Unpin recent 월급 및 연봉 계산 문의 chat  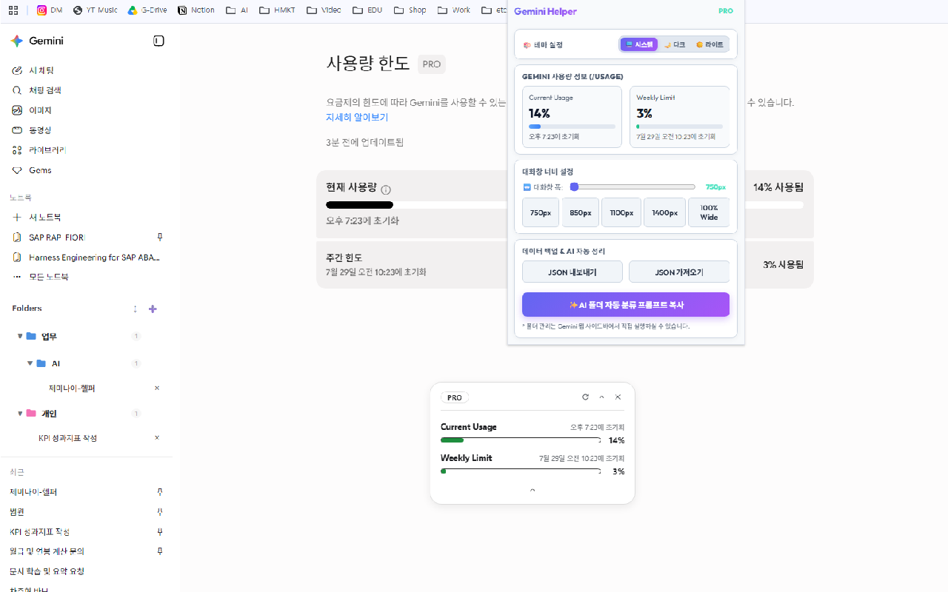click(159, 551)
